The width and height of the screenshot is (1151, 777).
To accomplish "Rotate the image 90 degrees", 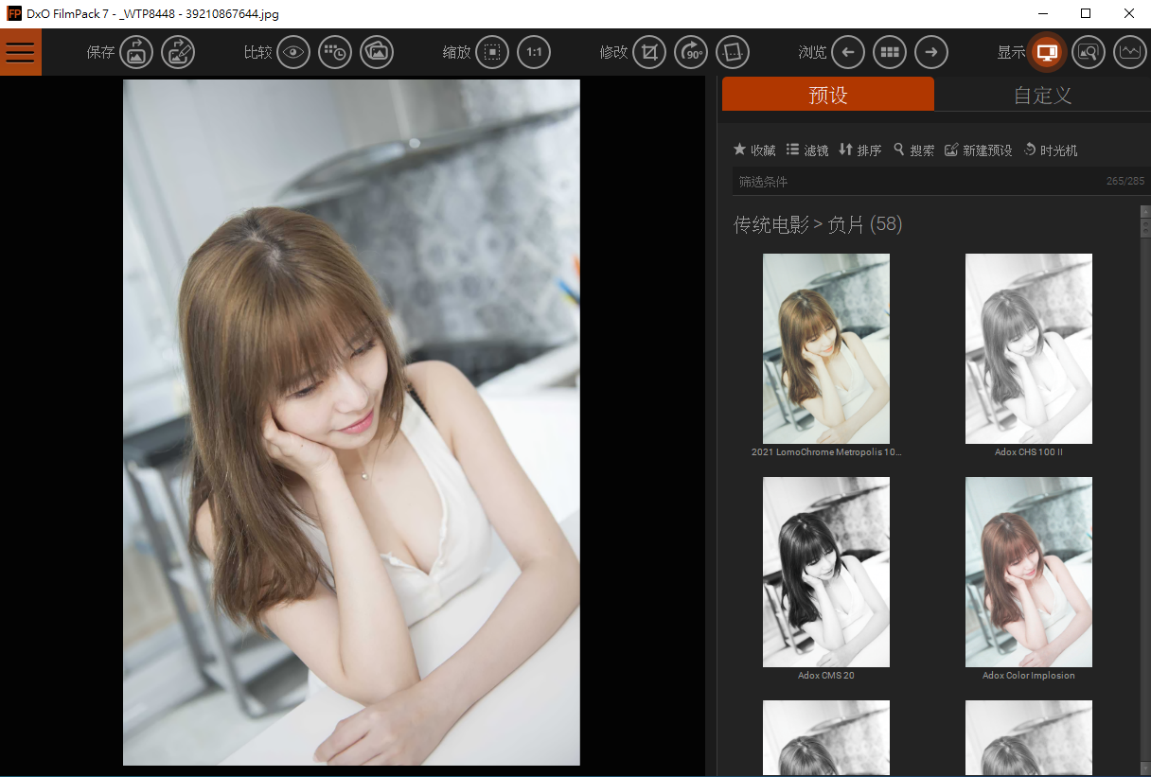I will point(691,52).
